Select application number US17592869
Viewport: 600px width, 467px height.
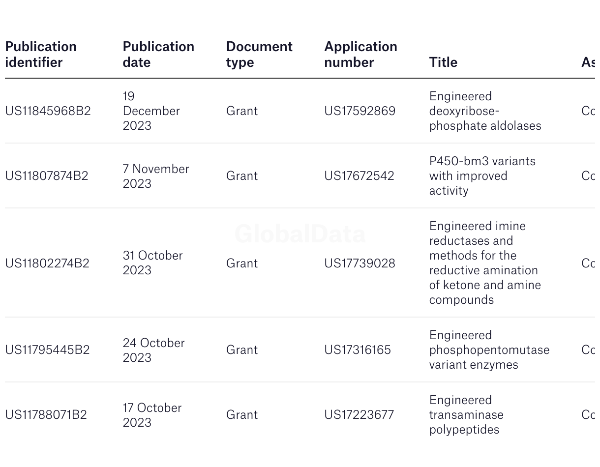pyautogui.click(x=360, y=111)
